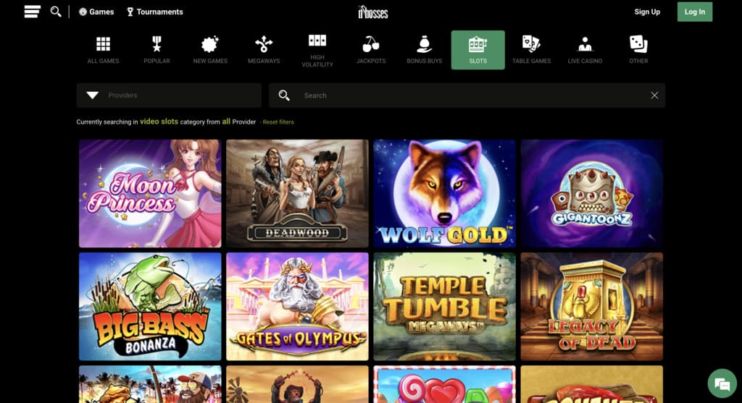Click the Sign Up link

tap(647, 12)
